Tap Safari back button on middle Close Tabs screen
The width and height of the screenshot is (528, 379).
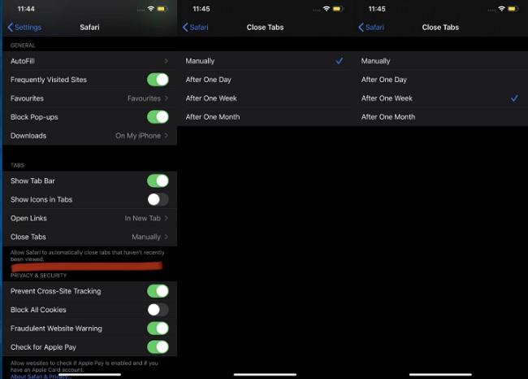(x=195, y=28)
